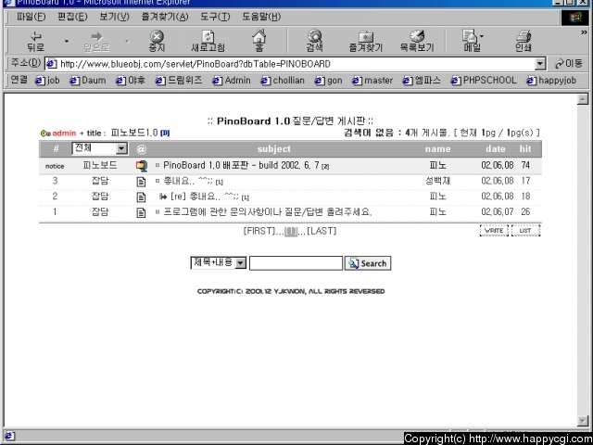The width and height of the screenshot is (593, 445).
Task: Click the document icon in row 2
Action: pos(141,197)
